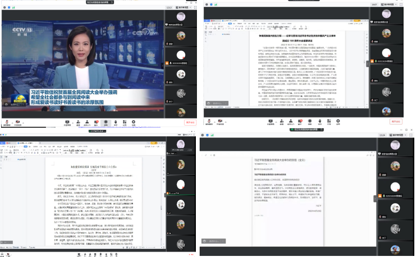The width and height of the screenshot is (417, 257).
Task: Unmute the microphone in the CCTV-13 news meeting
Action: 6,122
